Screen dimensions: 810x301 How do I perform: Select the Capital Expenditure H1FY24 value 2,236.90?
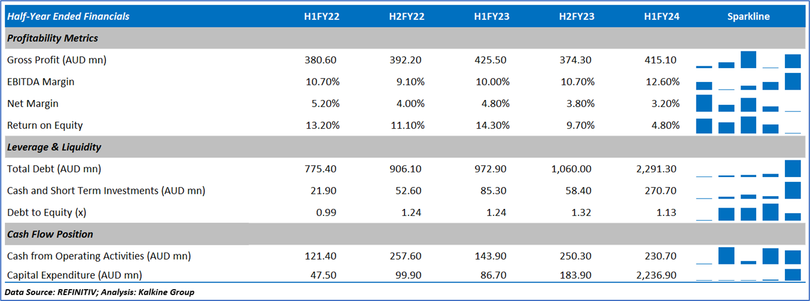657,275
